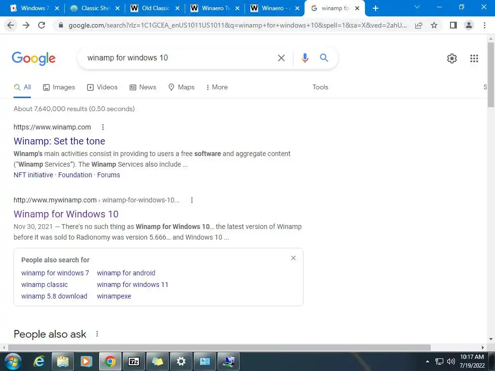Viewport: 495px width, 371px height.
Task: Search for winamp for windows 11
Action: point(132,285)
